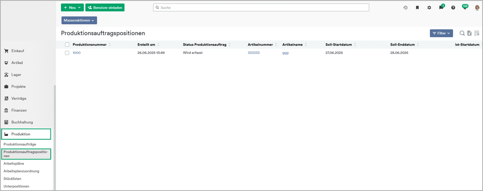Screen dimensions: 483x191
Task: Open chat messages with badge 1
Action: click(x=441, y=7)
